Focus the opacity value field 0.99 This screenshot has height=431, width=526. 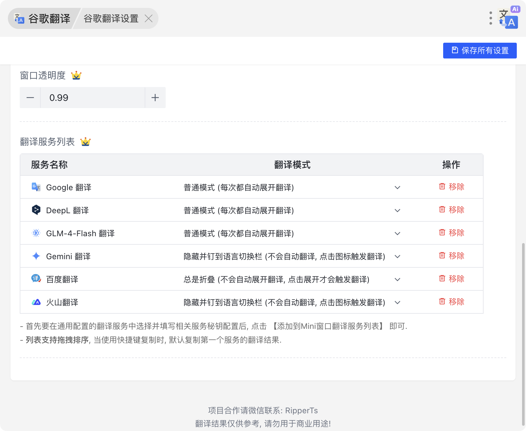[93, 98]
